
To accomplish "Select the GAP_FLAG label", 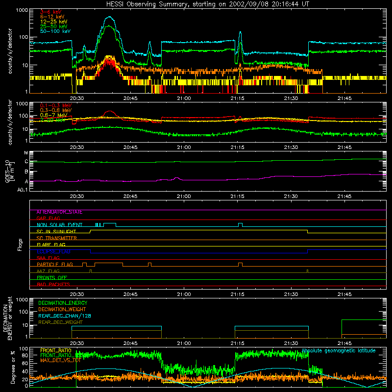I will coord(48,218).
